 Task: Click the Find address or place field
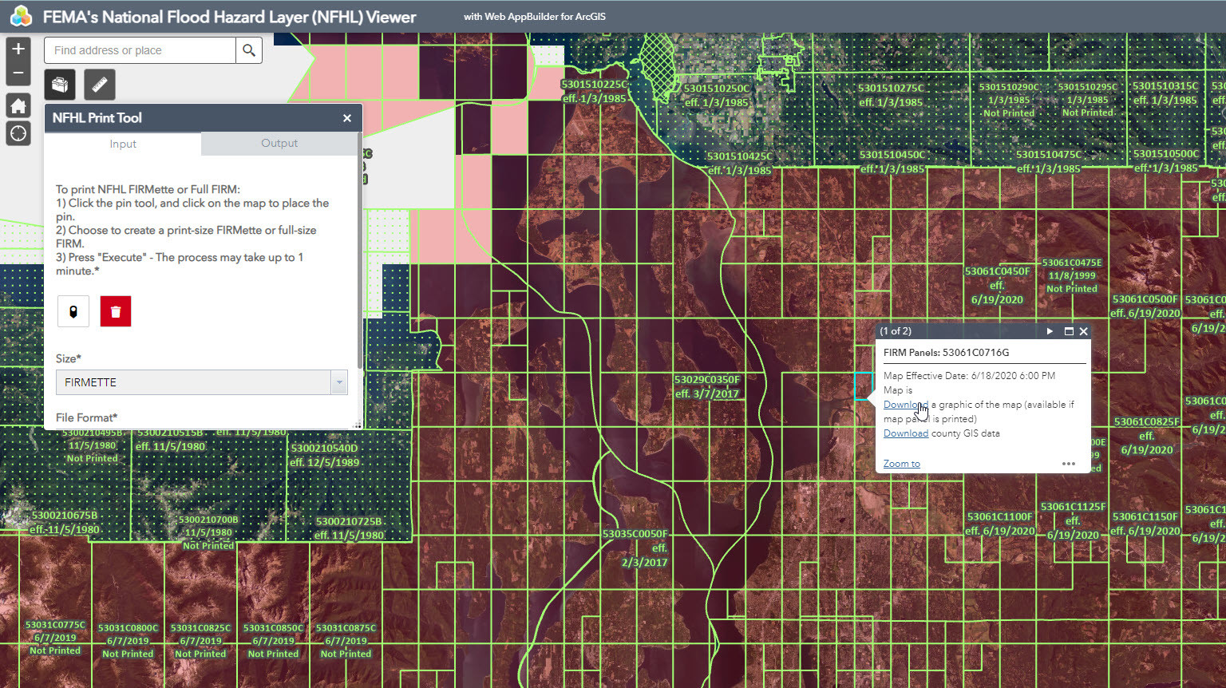(x=140, y=50)
